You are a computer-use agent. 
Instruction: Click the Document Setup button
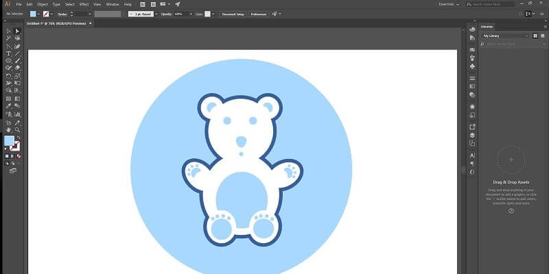pyautogui.click(x=233, y=14)
